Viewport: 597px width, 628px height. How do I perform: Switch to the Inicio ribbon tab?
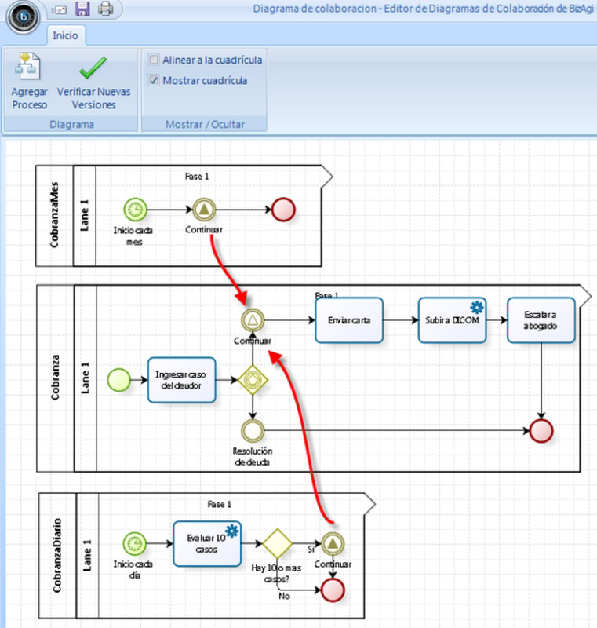click(x=65, y=35)
